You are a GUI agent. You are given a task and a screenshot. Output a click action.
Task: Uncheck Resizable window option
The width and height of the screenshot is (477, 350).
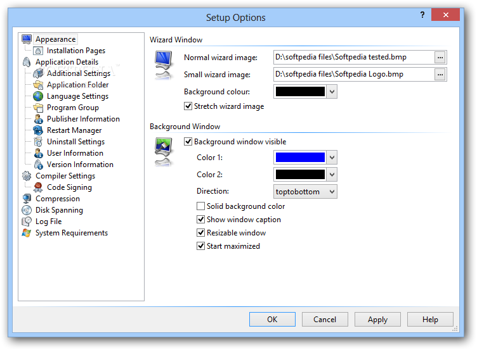click(200, 232)
